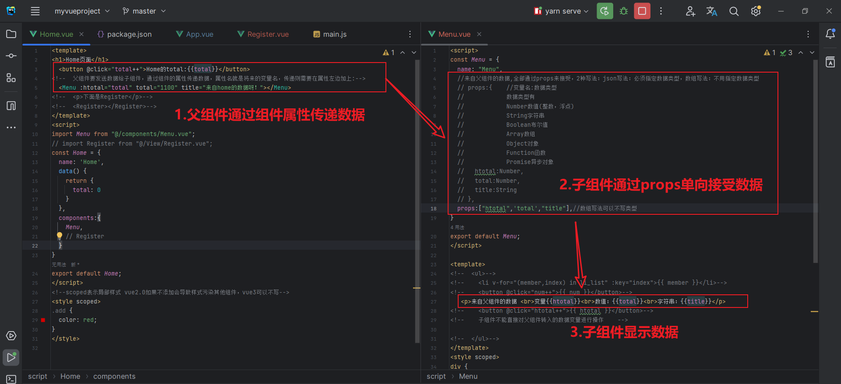Open the Project tool window folder icon
Image resolution: width=841 pixels, height=384 pixels.
(11, 34)
